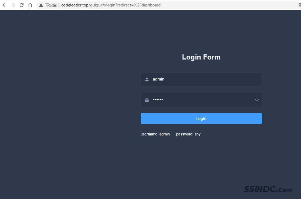Select the Login Form page heading
Viewport: 301px width, 199px height.
point(201,57)
